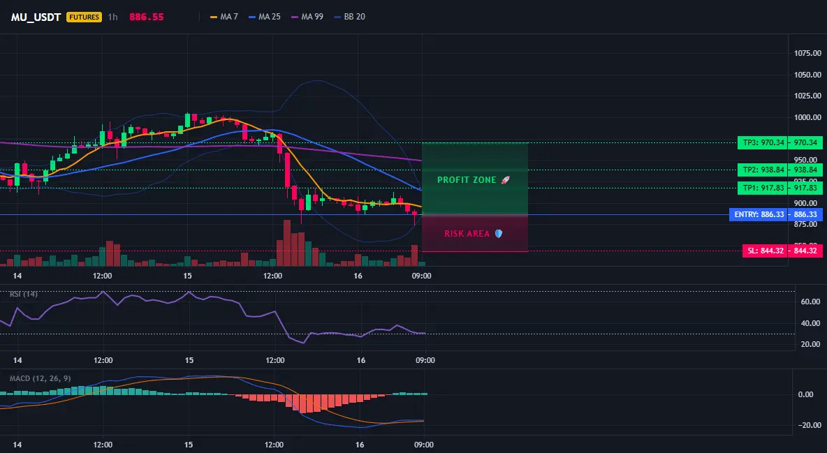Toggle the MA 99 legend entry
827x453 pixels.
pos(307,17)
